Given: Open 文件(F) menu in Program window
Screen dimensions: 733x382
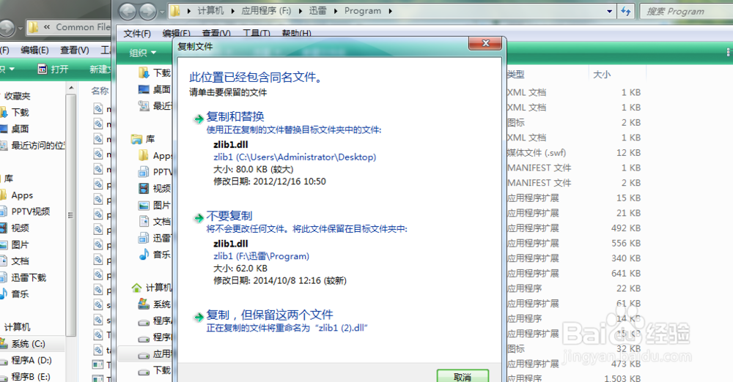Looking at the screenshot, I should (x=137, y=34).
